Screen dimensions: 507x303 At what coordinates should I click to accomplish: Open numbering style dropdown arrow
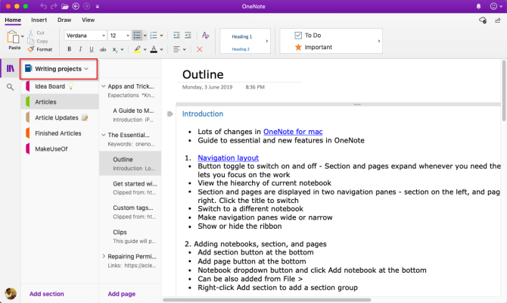(x=161, y=36)
